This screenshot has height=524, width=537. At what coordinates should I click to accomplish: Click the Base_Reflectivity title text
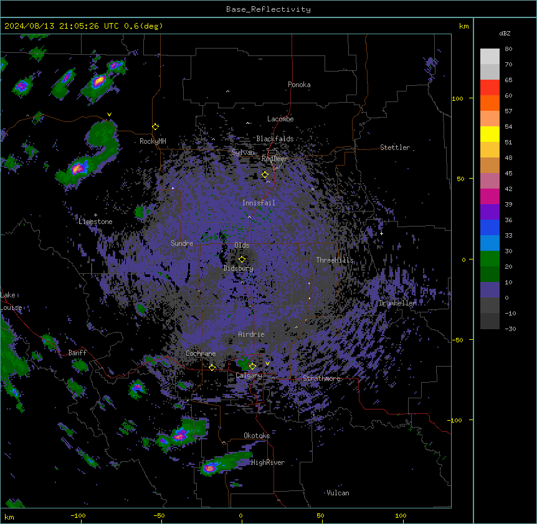point(268,9)
